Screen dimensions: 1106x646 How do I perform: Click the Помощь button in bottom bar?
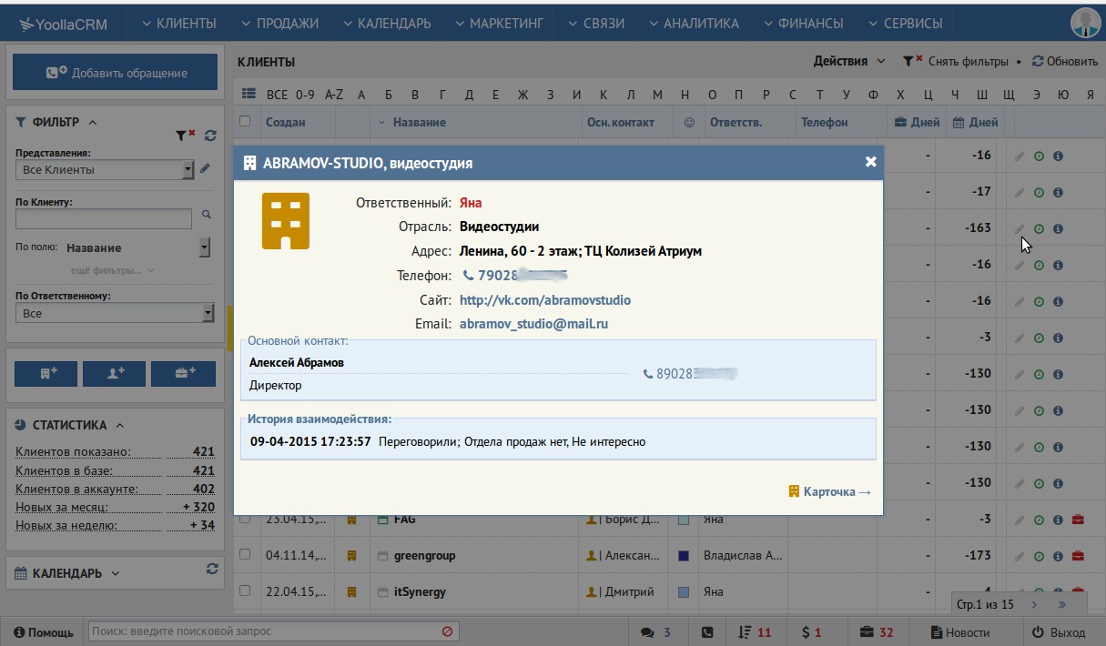[x=44, y=631]
